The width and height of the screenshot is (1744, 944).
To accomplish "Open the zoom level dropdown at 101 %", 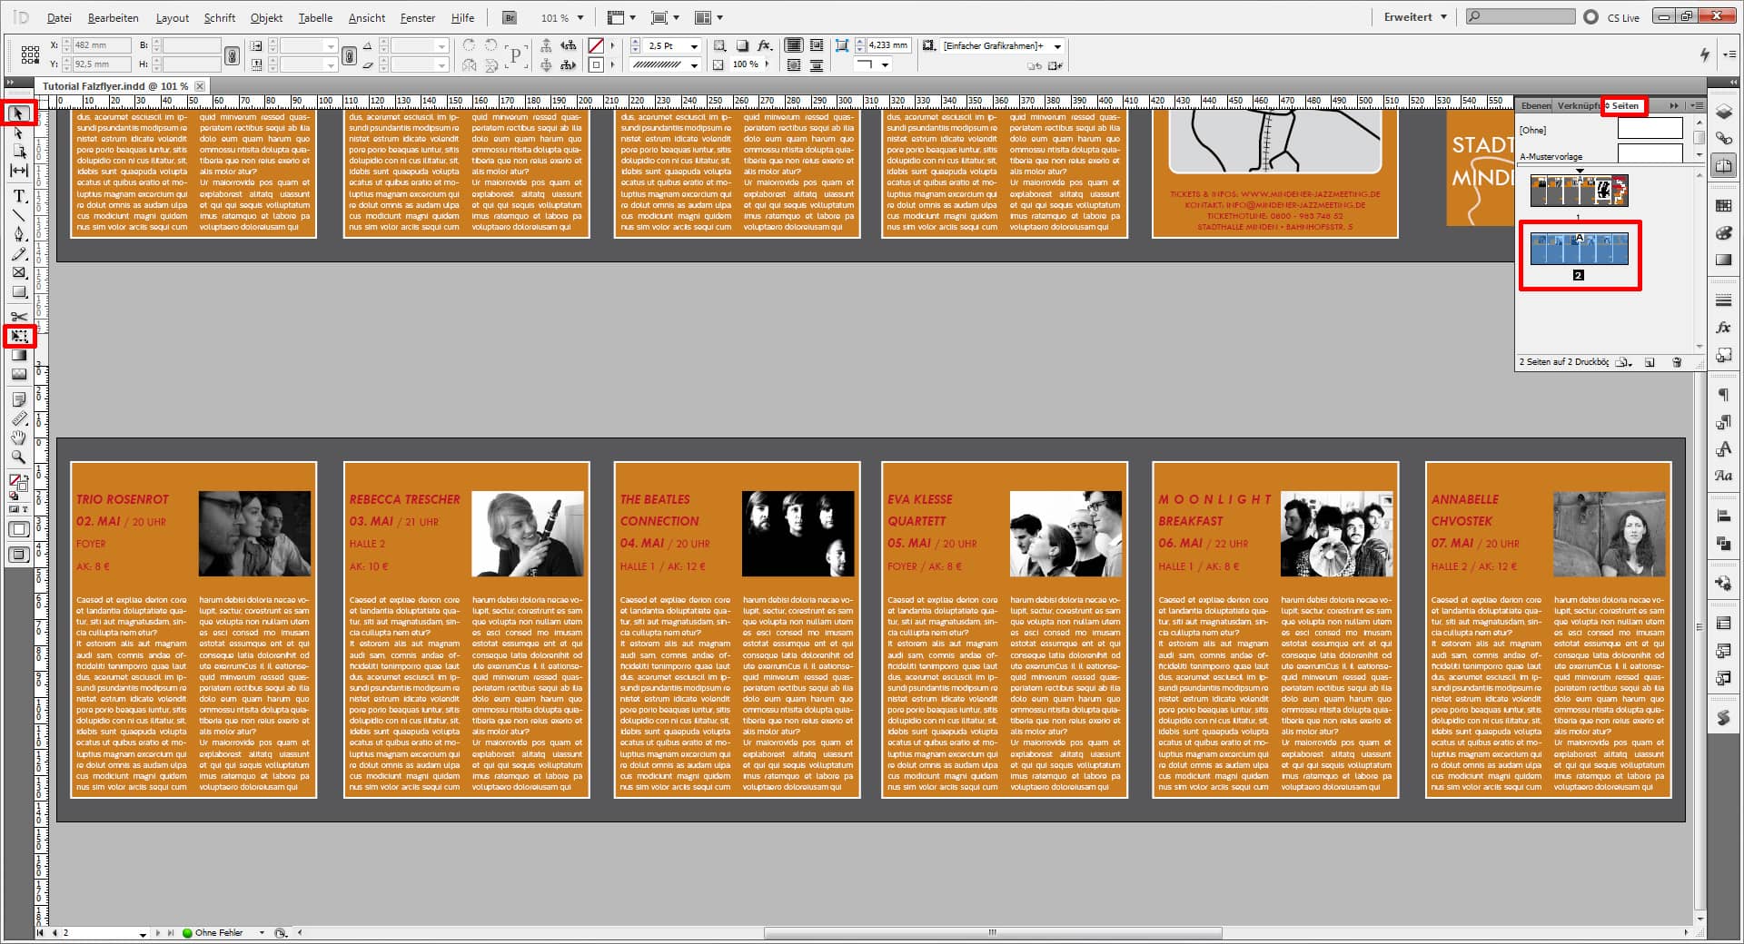I will pos(580,18).
